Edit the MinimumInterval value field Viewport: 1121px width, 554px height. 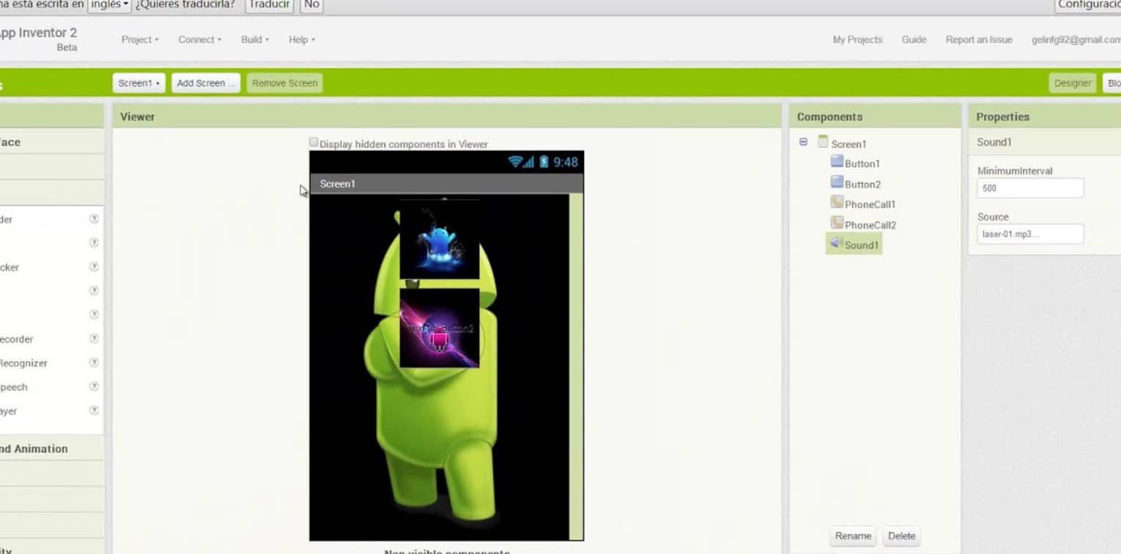coord(1030,188)
